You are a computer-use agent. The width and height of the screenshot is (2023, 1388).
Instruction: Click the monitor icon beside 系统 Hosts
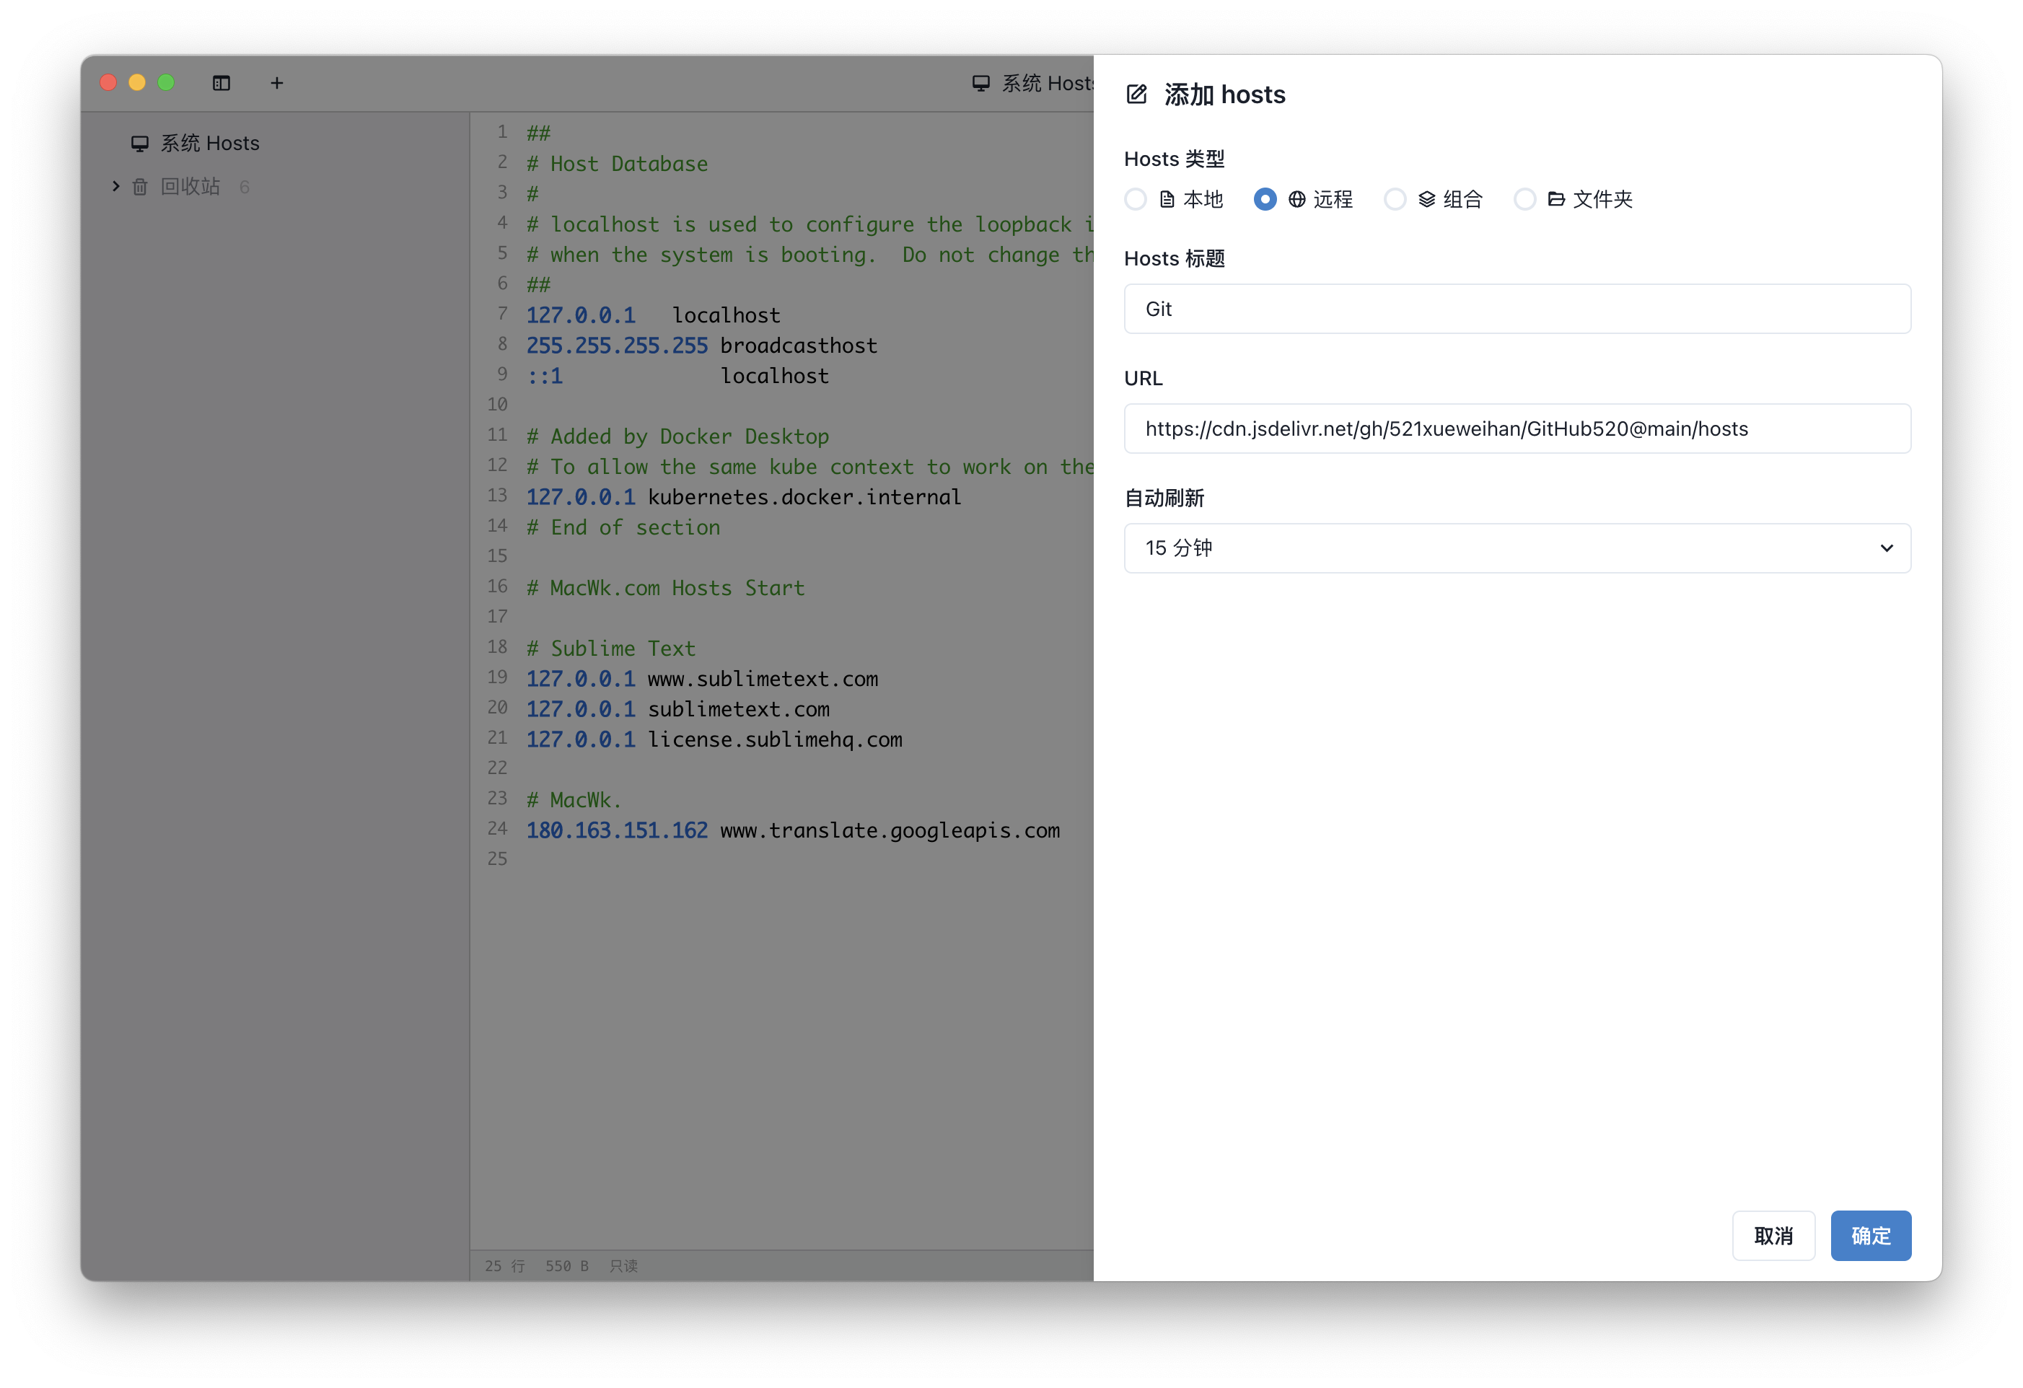pos(139,144)
